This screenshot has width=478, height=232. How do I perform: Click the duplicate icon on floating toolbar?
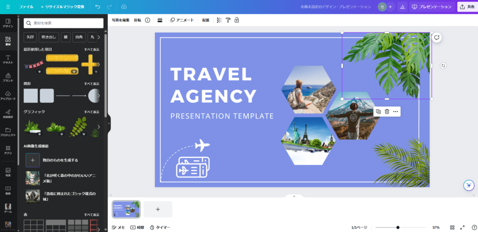tap(379, 112)
